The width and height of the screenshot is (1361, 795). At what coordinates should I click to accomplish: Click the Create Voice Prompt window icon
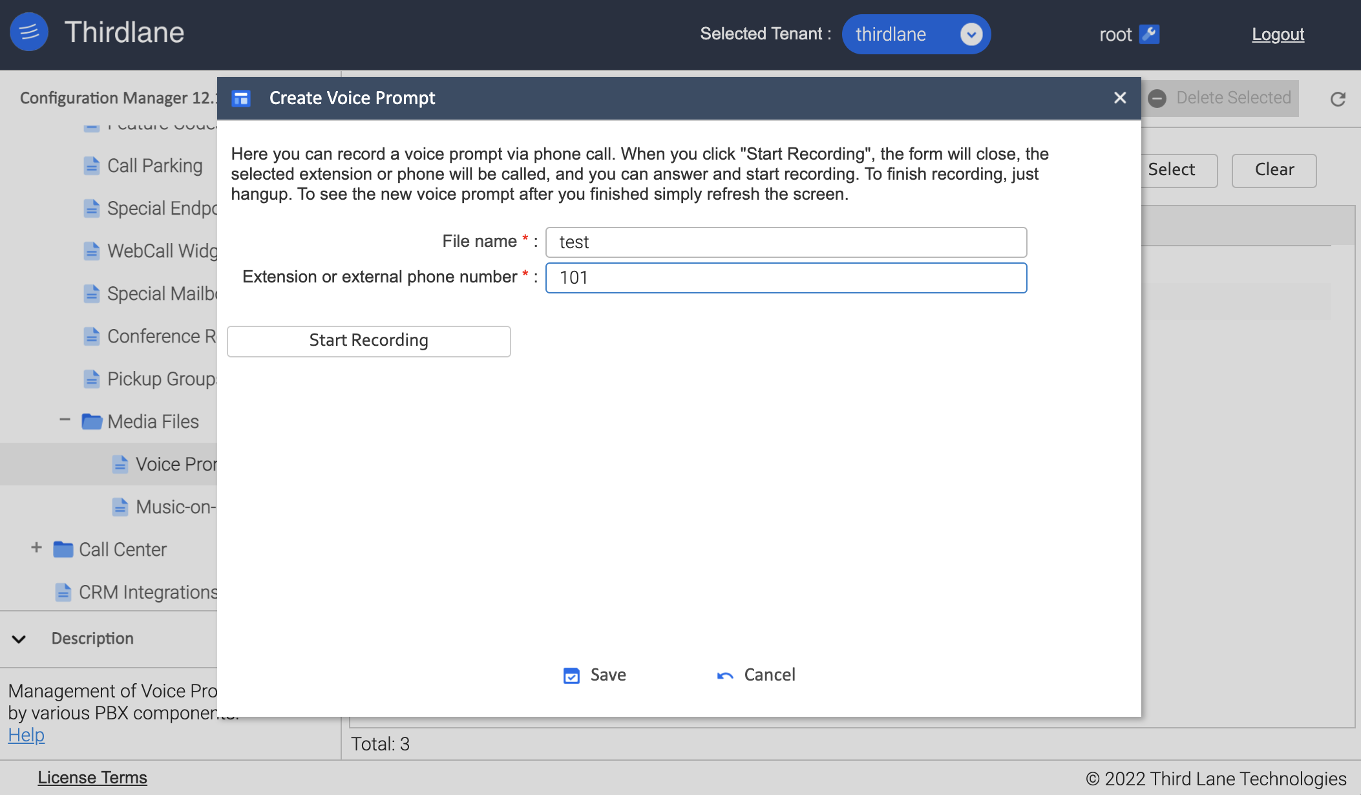click(x=241, y=98)
